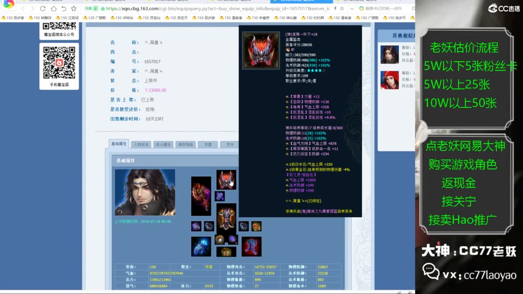
Task: Click the mobile 藏宝阁 QR code
Action: pyautogui.click(x=59, y=62)
